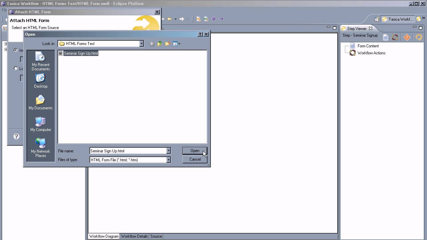Click the purple minus icon in the toolbar
The width and height of the screenshot is (427, 240).
(x=222, y=19)
